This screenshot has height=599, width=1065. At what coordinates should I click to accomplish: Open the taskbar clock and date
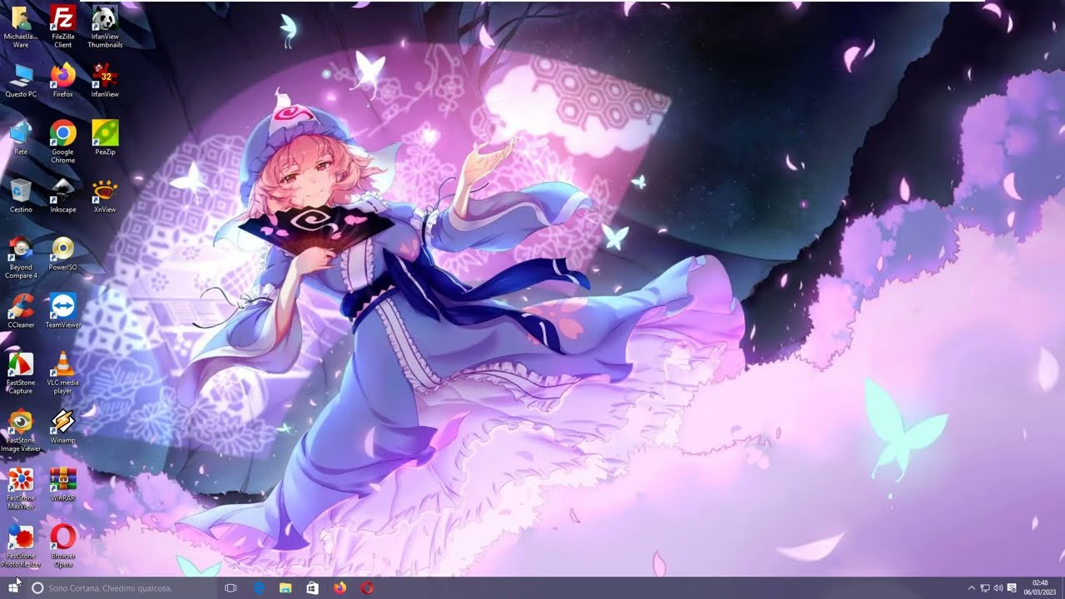[x=1040, y=587]
